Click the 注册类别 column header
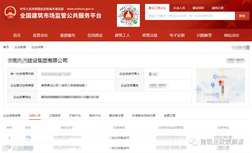The height and width of the screenshot is (153, 252). click(119, 128)
